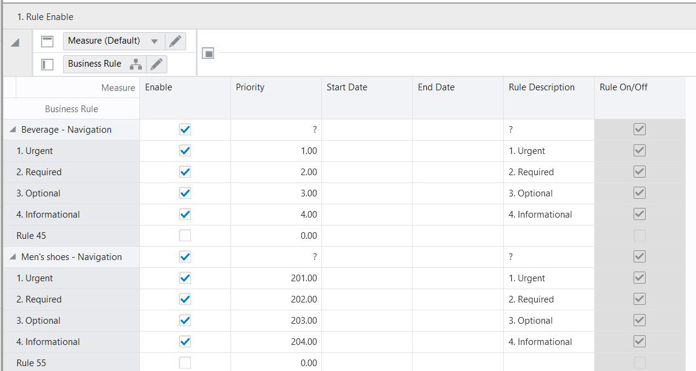
Task: Click the page axis icon above the grid
Action: click(x=208, y=53)
